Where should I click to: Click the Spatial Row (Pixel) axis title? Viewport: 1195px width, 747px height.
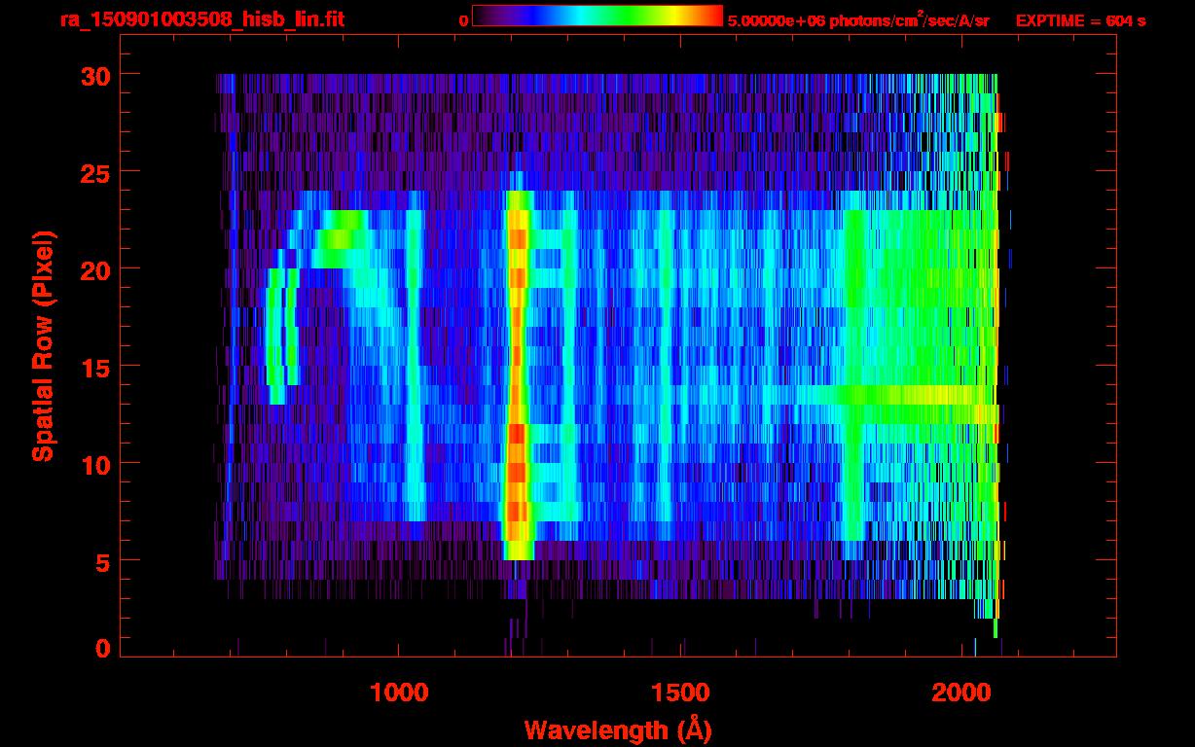click(x=42, y=346)
